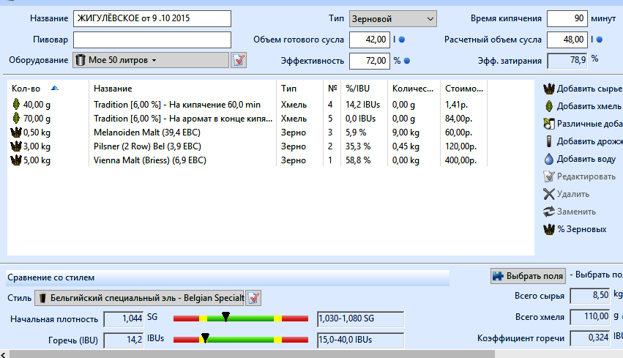Viewport: 623px width, 358px height.
Task: Click Начальная плотность value 1,044
Action: [x=124, y=318]
